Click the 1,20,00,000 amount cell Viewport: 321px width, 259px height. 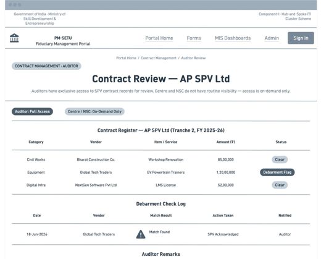click(x=226, y=172)
